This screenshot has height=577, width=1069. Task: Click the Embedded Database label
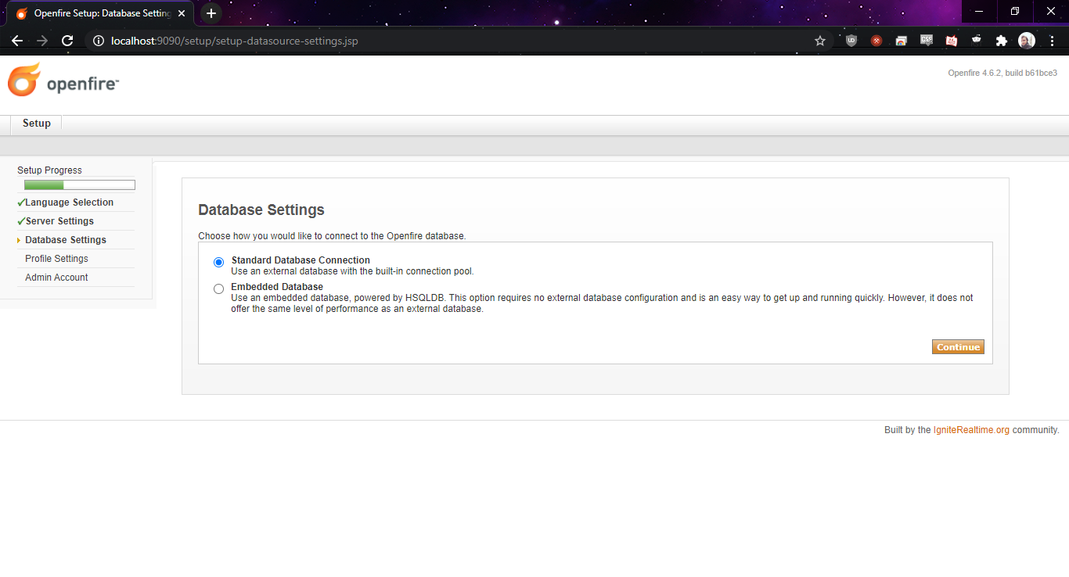[277, 287]
